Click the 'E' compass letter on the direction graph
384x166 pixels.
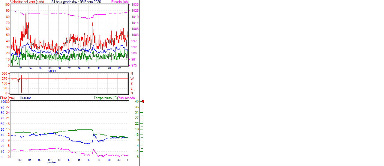[131, 88]
